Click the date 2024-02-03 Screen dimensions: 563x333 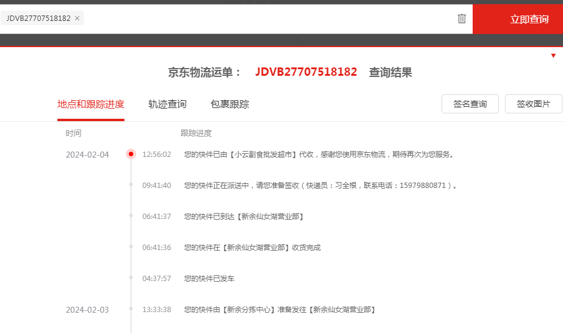(87, 310)
